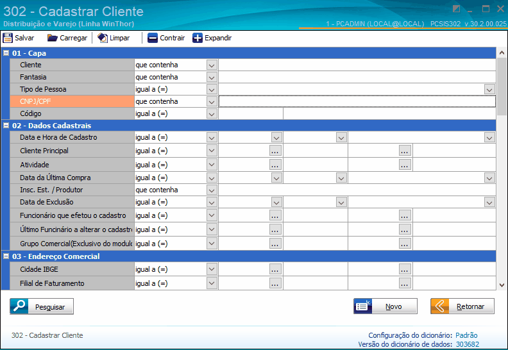Click the Retornar button label
The width and height of the screenshot is (508, 350).
[x=470, y=306]
